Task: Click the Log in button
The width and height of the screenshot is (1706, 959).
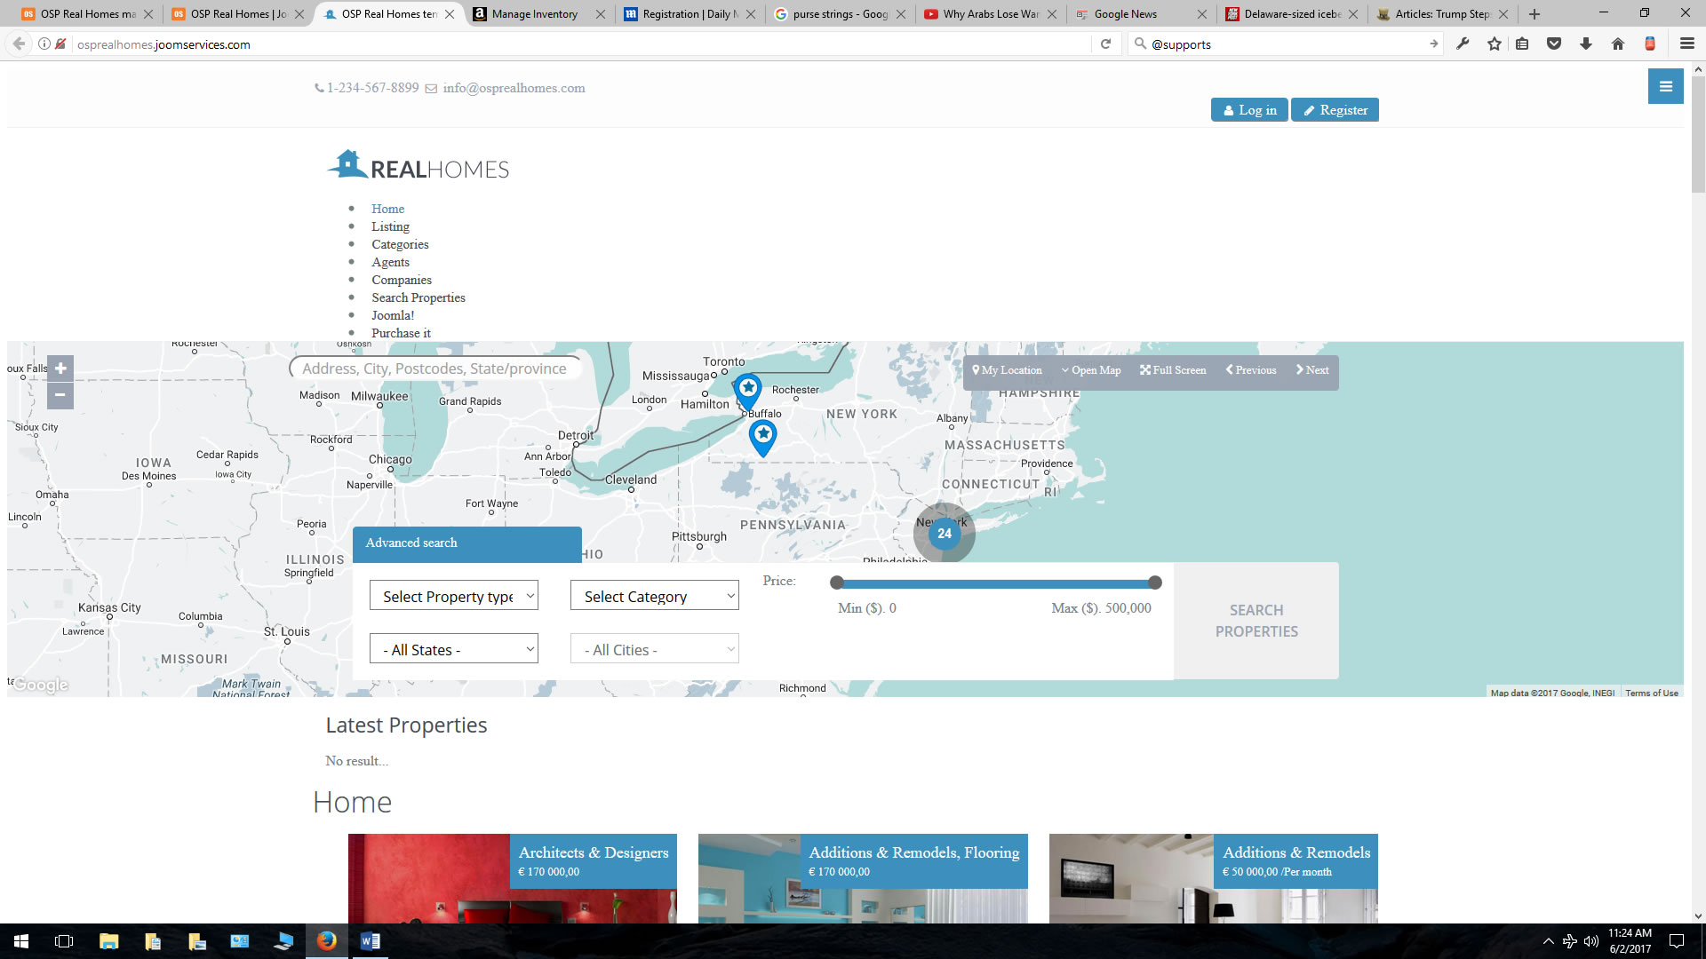Action: [x=1249, y=110]
